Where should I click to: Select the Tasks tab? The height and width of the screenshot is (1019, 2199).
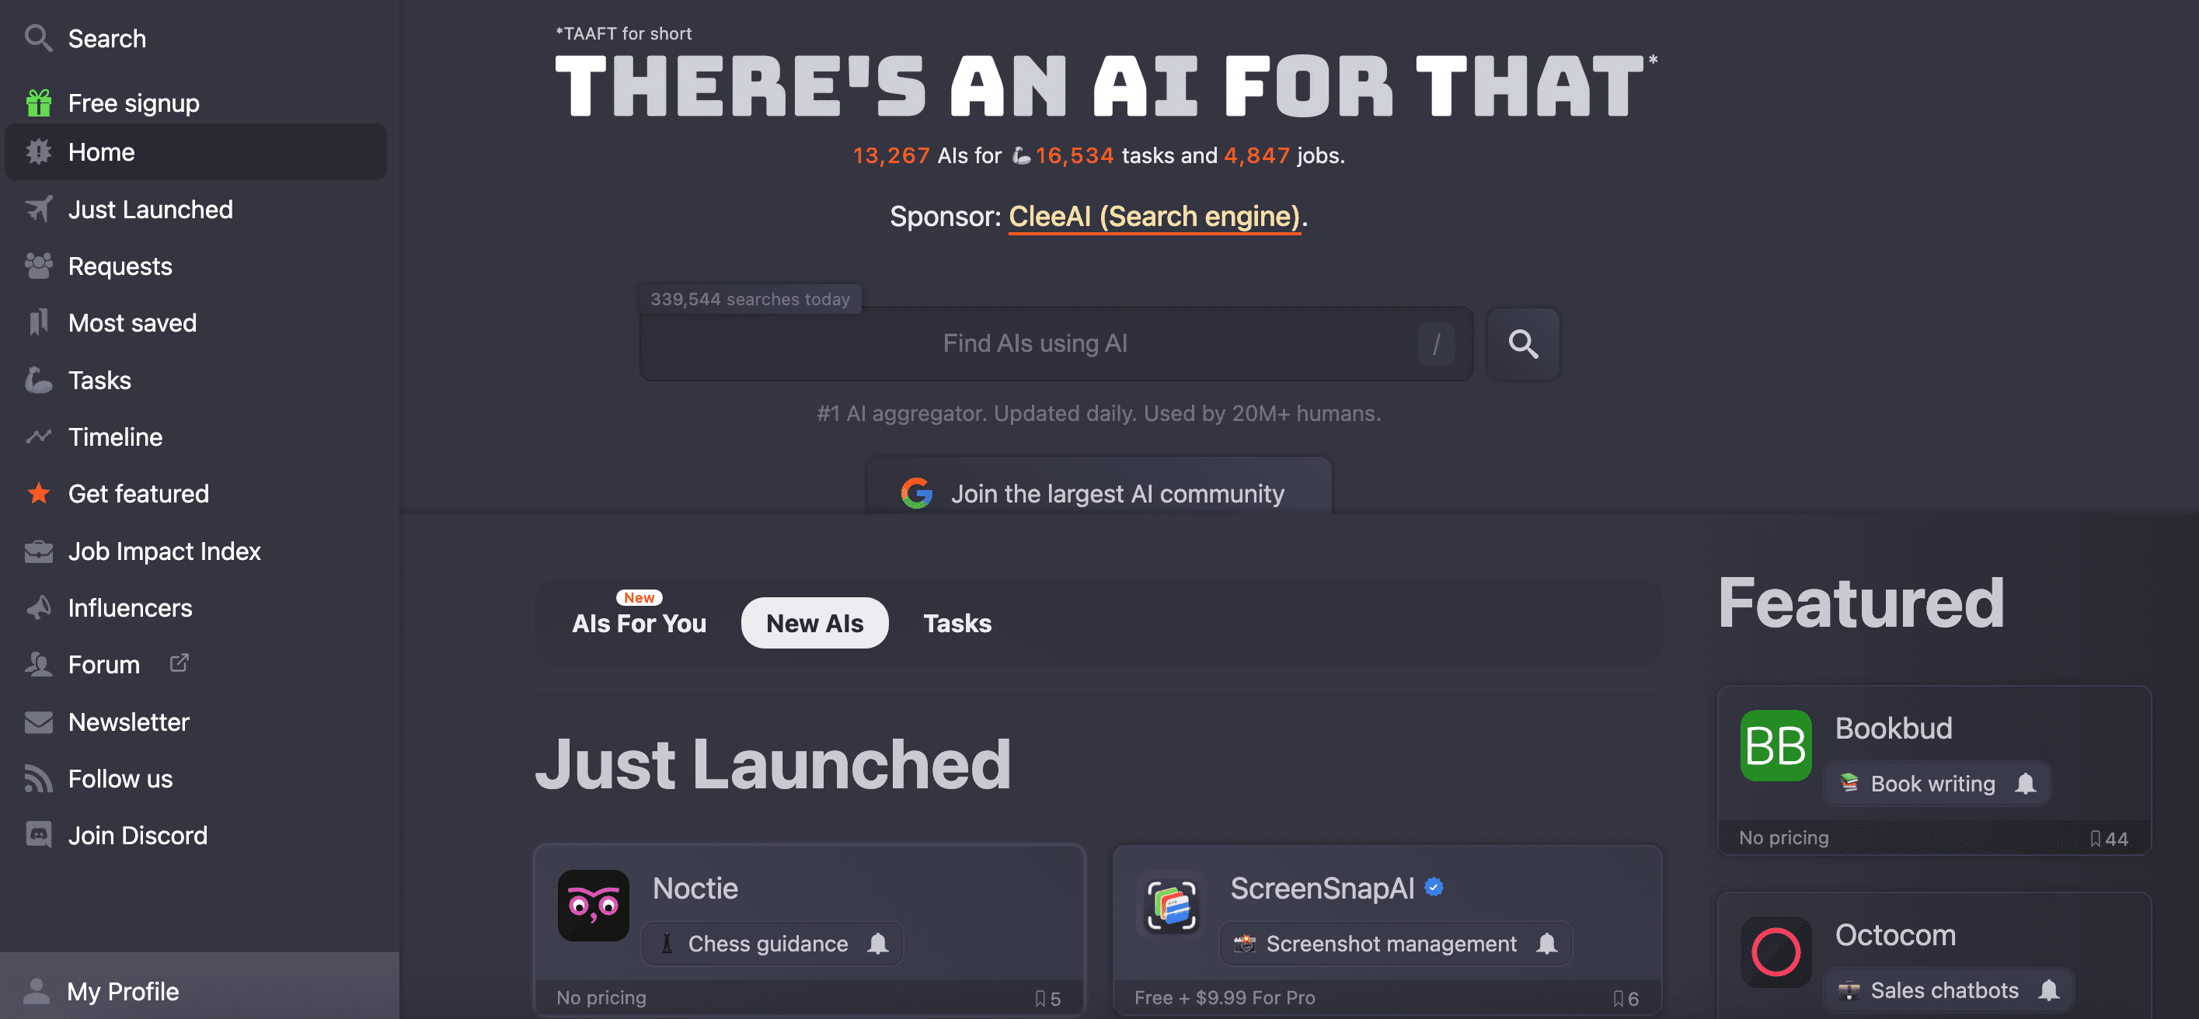tap(957, 623)
